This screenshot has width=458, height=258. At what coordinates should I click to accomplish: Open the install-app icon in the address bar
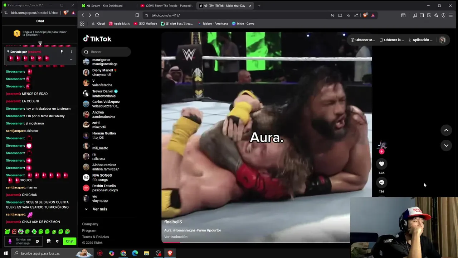tap(340, 15)
